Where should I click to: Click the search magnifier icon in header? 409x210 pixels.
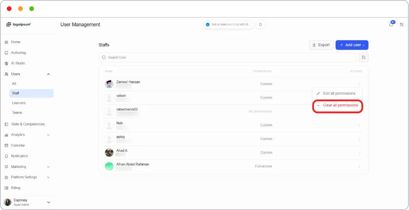260,24
